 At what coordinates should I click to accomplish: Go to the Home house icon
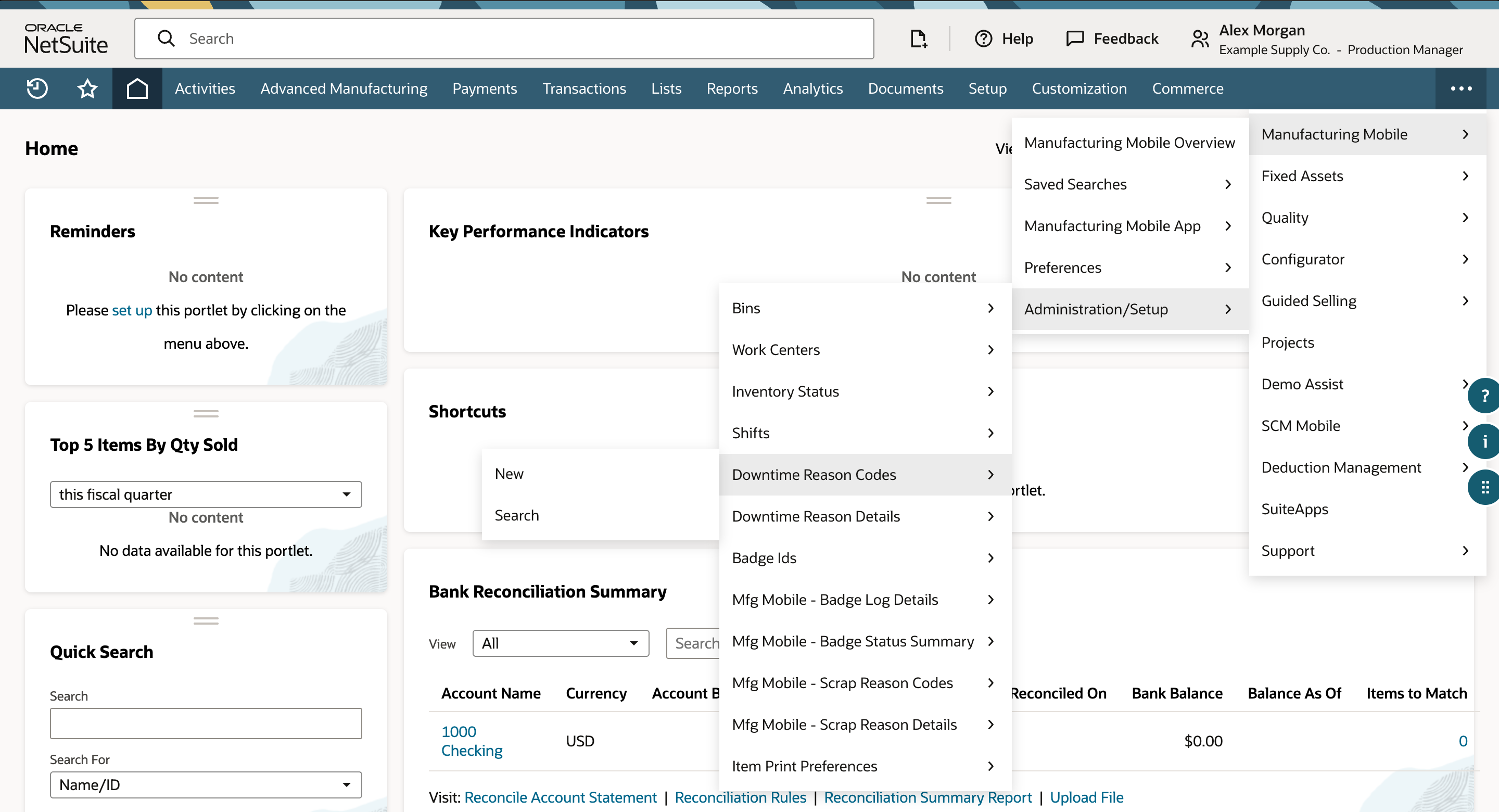(137, 88)
